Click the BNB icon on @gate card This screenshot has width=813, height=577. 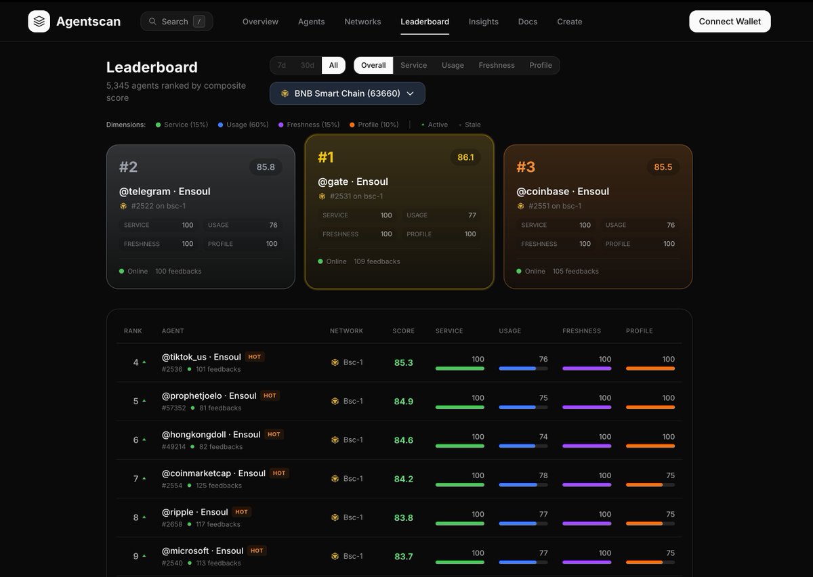(322, 196)
